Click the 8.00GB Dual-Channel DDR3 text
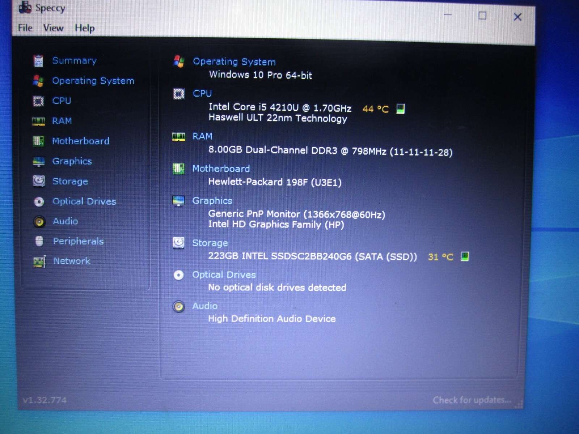 pos(330,151)
